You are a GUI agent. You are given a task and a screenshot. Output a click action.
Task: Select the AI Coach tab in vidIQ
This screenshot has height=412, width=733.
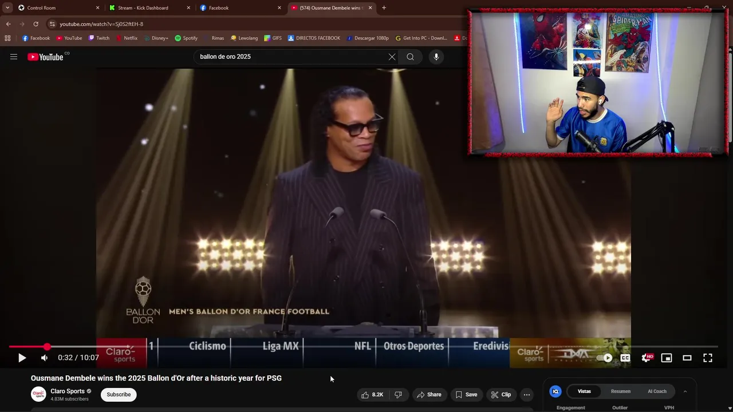point(657,391)
